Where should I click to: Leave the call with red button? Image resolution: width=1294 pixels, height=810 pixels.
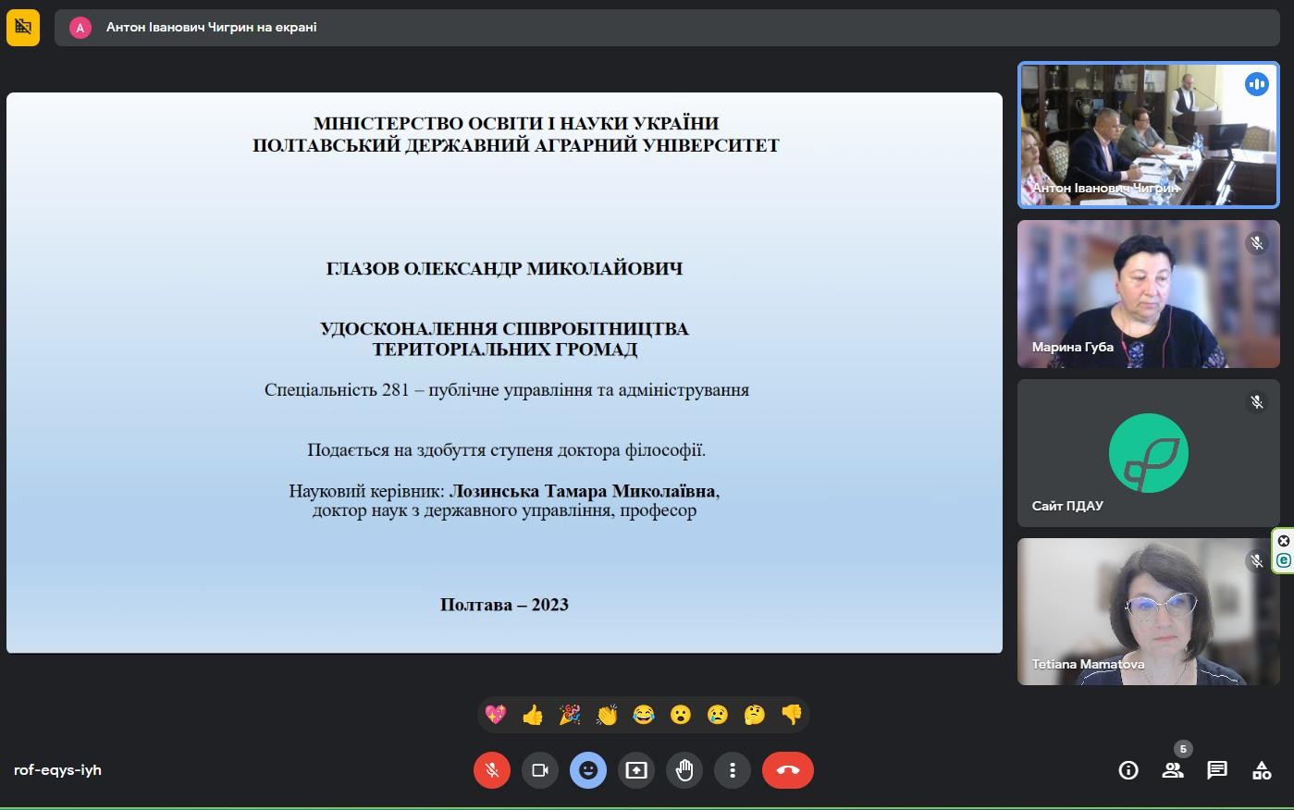(x=788, y=770)
